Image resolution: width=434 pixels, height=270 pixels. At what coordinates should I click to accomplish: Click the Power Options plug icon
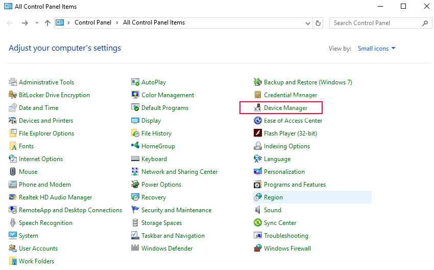135,184
